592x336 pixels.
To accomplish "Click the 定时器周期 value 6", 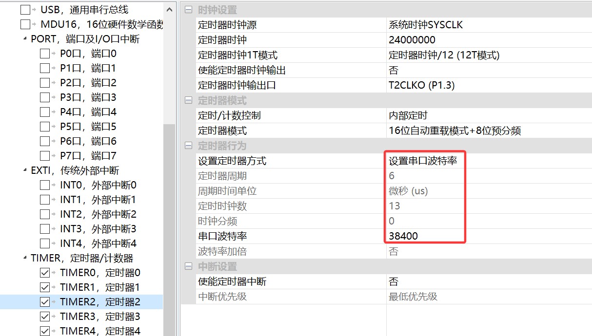I will pos(392,176).
